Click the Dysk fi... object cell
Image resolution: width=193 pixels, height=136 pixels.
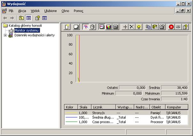[x=157, y=117]
